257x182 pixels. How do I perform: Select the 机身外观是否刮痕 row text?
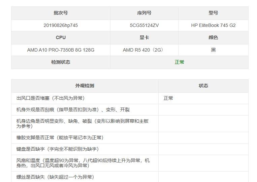(x=73, y=110)
